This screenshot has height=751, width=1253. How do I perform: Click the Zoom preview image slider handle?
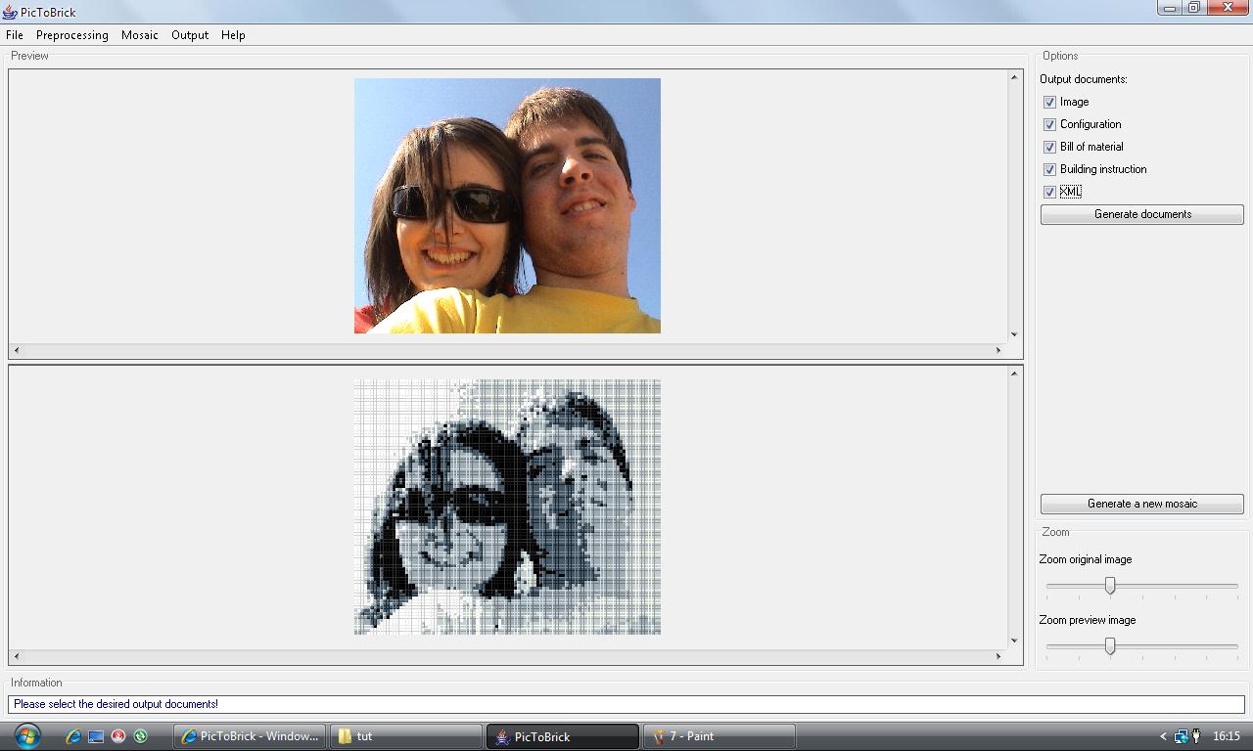point(1110,646)
